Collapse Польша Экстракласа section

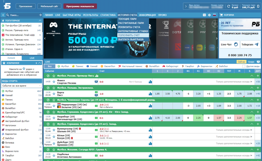click(252, 88)
